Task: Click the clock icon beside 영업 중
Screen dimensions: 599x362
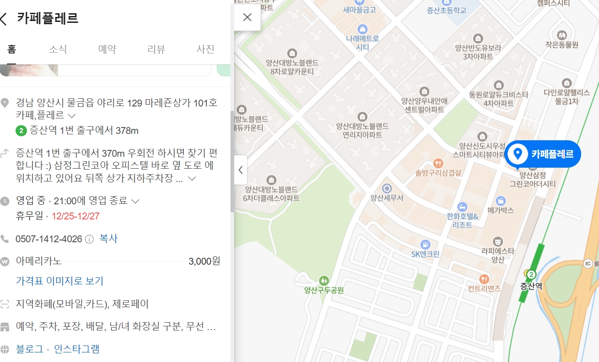Action: click(5, 201)
